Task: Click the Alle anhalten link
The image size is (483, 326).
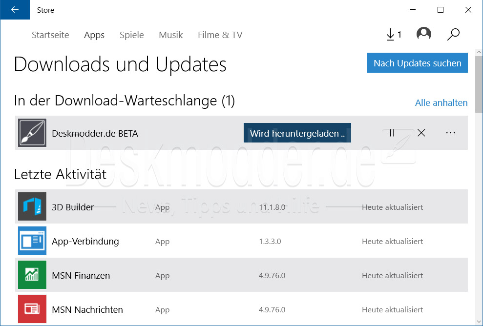Action: coord(441,103)
